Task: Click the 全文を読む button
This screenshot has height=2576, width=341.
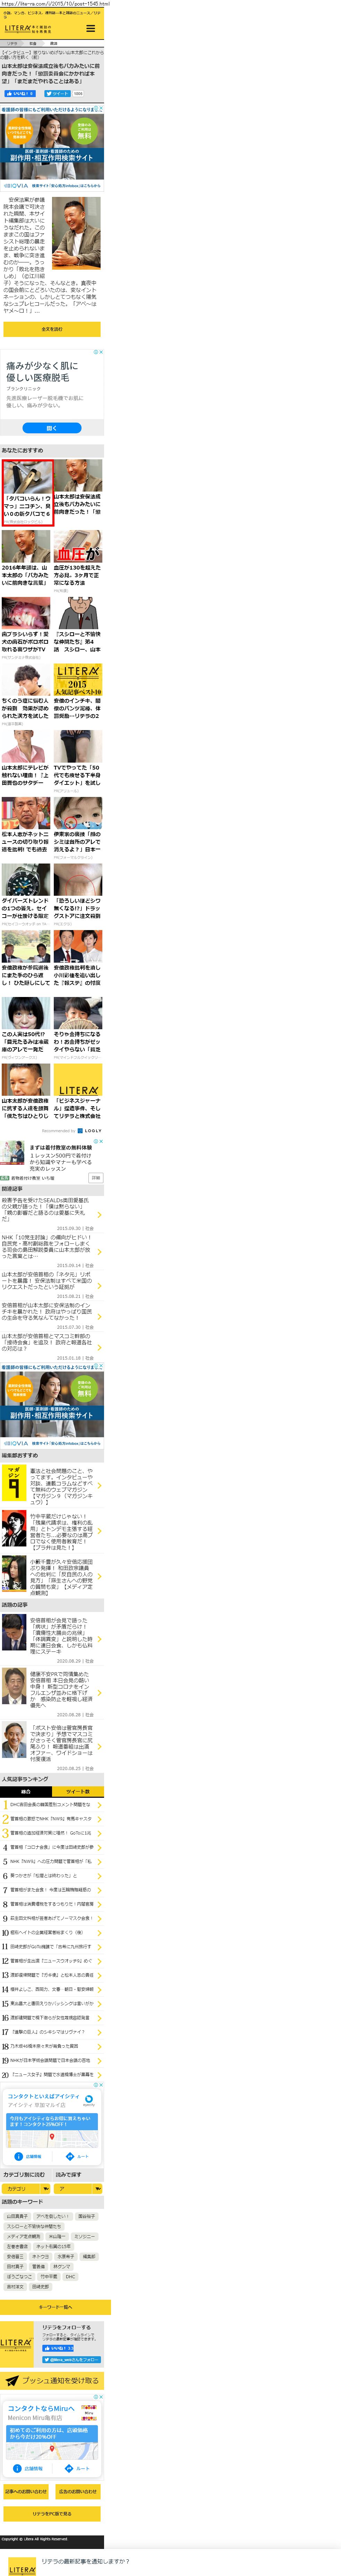Action: click(52, 329)
